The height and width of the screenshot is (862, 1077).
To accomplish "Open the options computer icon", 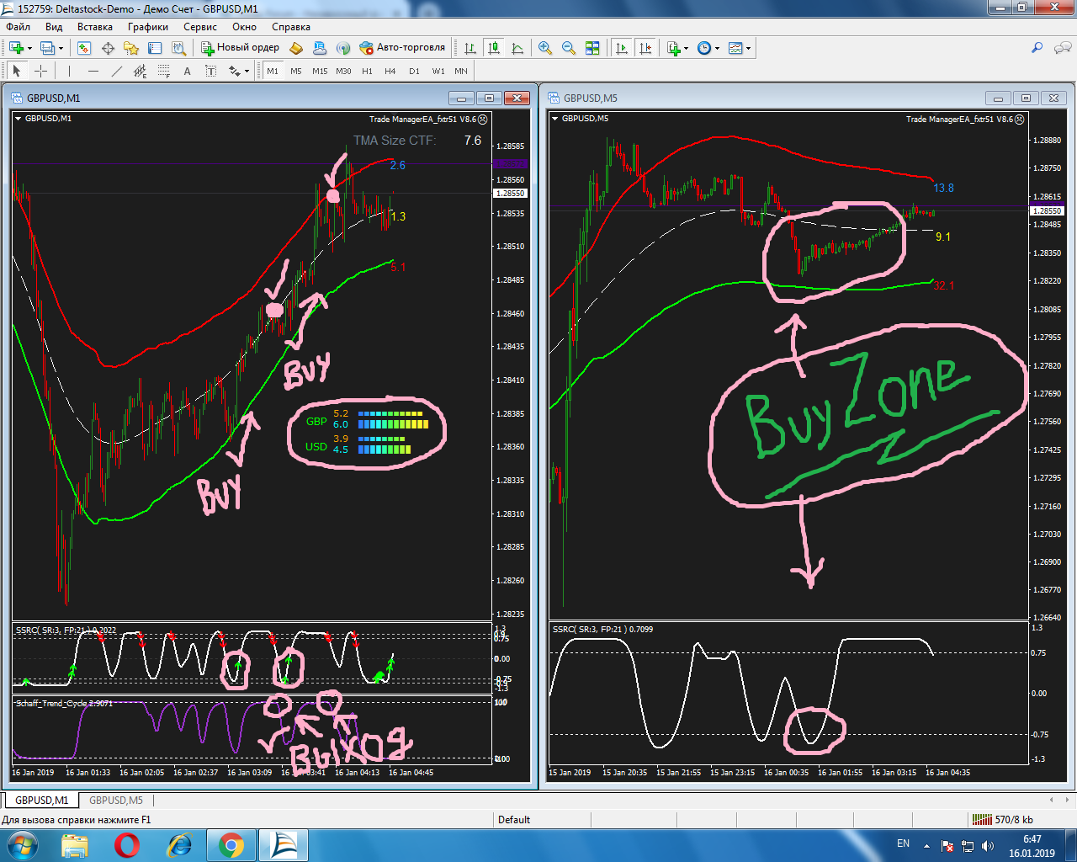I will [320, 48].
